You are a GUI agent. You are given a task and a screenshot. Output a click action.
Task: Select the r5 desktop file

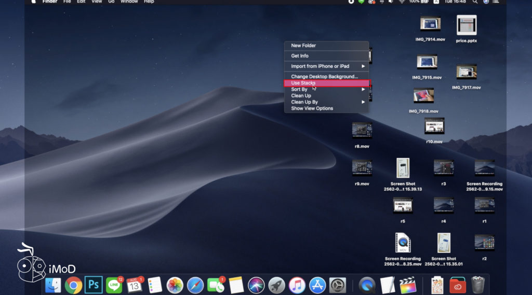pos(403,206)
